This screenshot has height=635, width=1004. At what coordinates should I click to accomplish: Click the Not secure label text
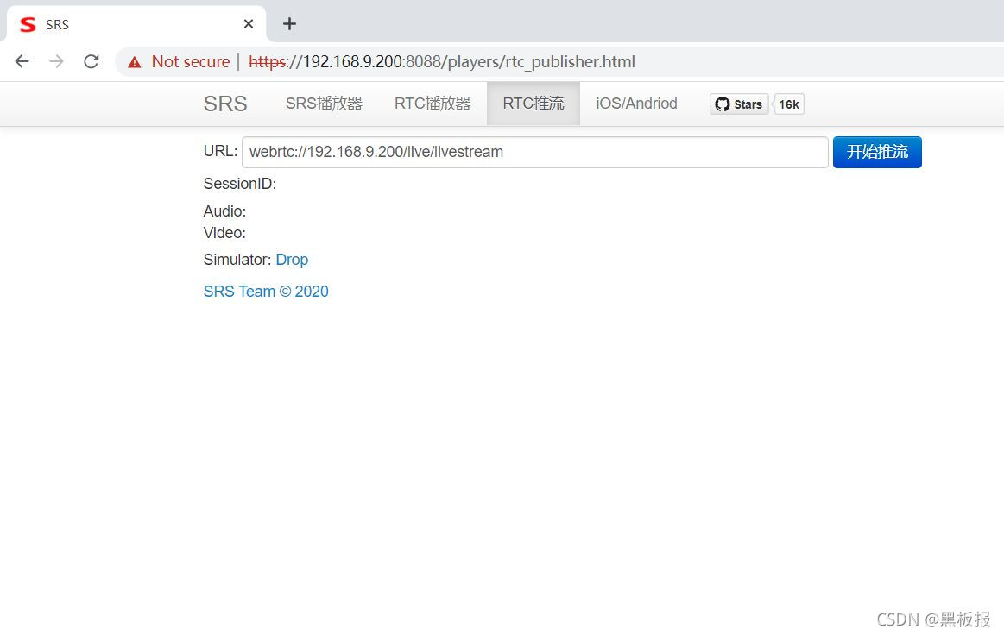coord(191,62)
